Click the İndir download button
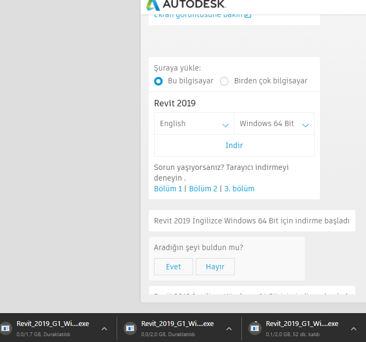Viewport: 366px width, 342px height. pos(234,145)
